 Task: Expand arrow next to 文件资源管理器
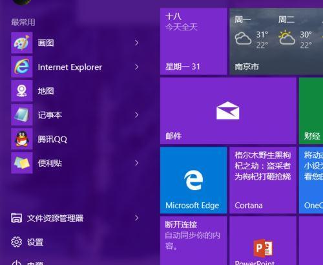click(137, 218)
